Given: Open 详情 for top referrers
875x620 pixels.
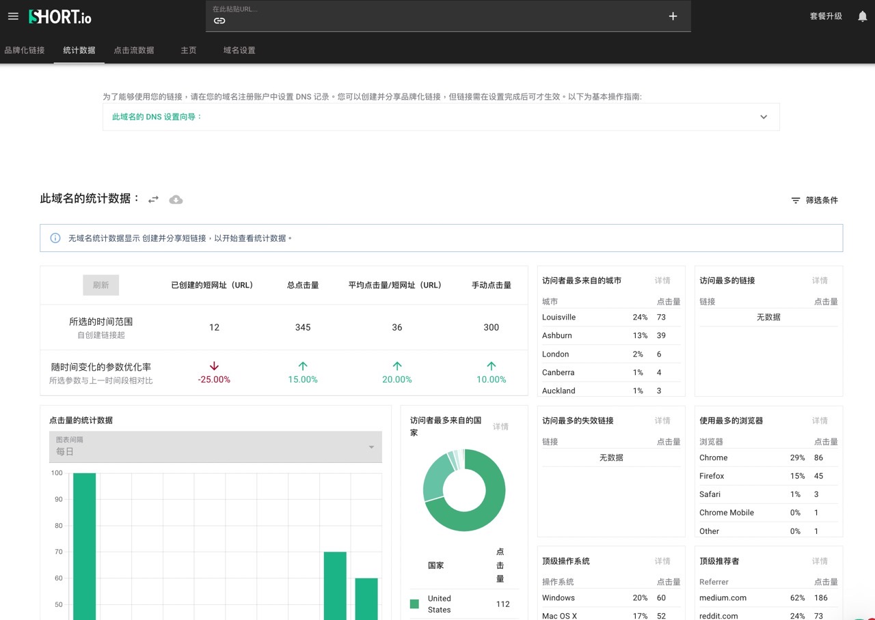Looking at the screenshot, I should (x=820, y=561).
